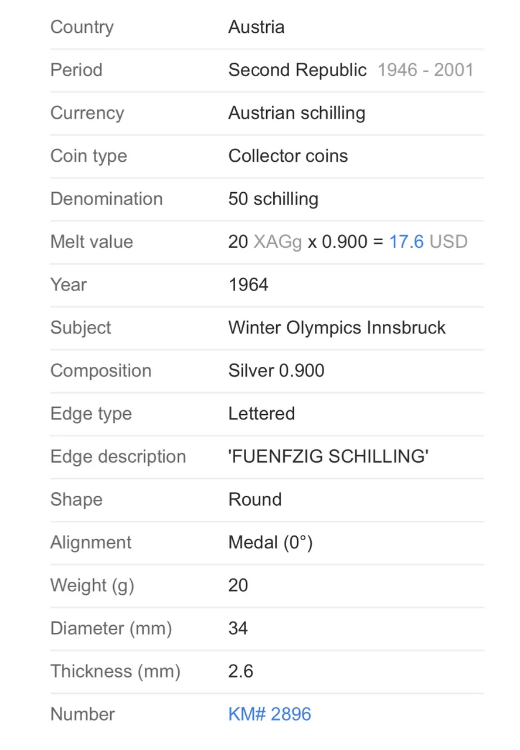Click the Medal (0°) alignment value
Image resolution: width=520 pixels, height=750 pixels.
tap(270, 543)
